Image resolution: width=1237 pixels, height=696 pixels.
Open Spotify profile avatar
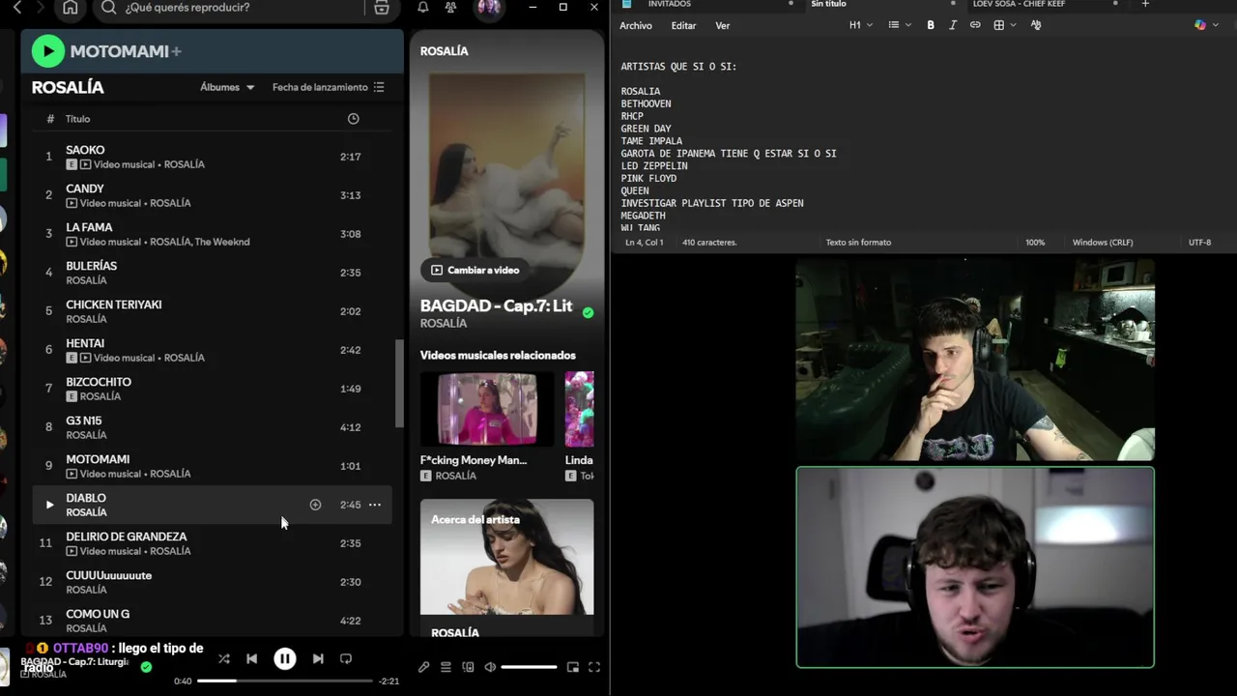point(489,8)
